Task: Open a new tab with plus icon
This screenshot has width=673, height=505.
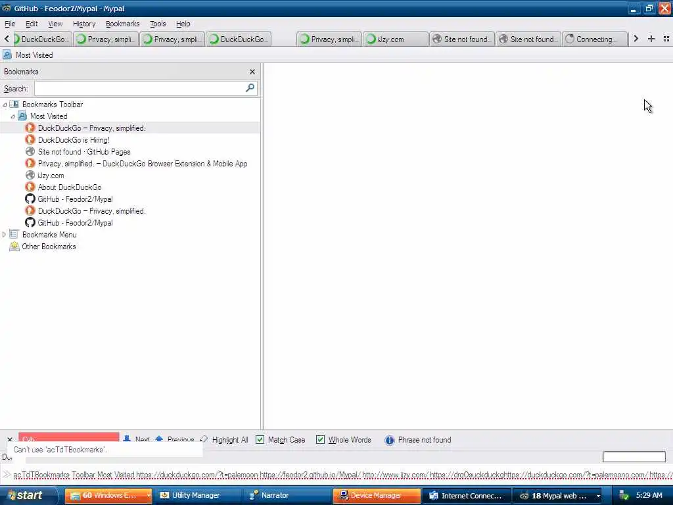Action: click(x=651, y=39)
